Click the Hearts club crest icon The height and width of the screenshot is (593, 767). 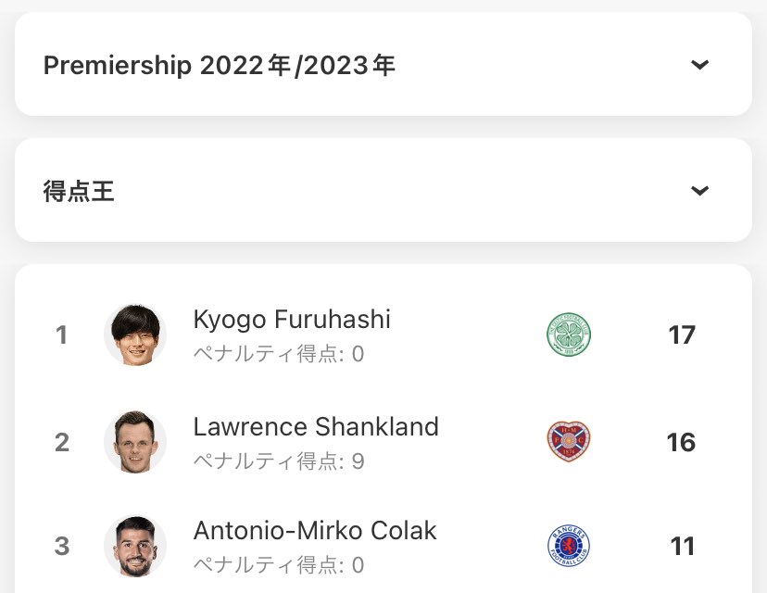coord(569,441)
